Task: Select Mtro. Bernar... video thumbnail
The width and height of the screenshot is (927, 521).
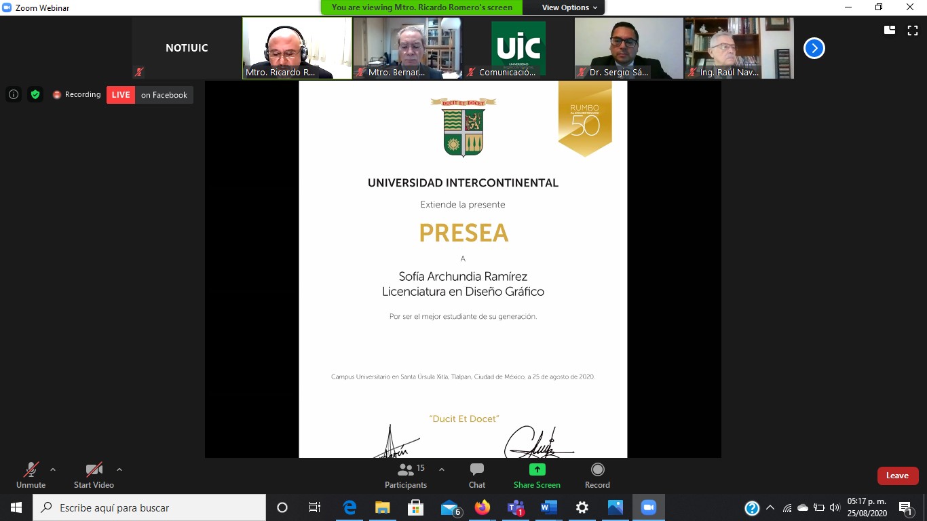Action: 408,48
